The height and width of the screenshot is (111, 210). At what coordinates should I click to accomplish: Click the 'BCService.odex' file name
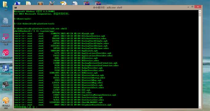(90, 61)
